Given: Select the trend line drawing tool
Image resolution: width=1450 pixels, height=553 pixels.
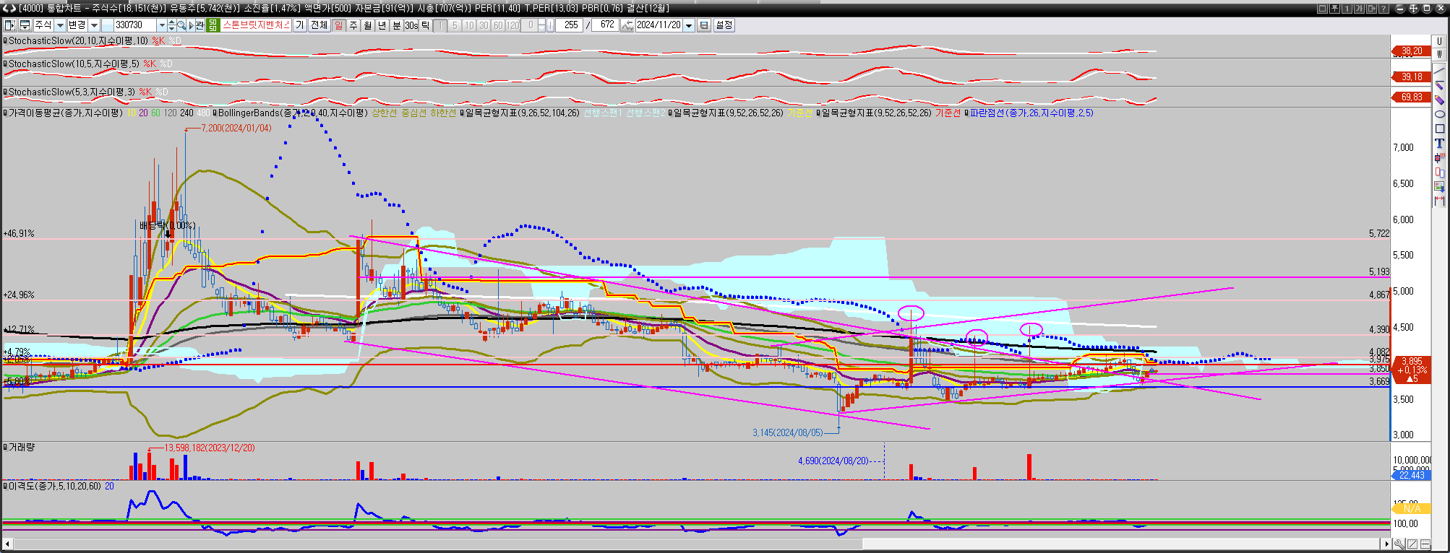Looking at the screenshot, I should pyautogui.click(x=1439, y=71).
